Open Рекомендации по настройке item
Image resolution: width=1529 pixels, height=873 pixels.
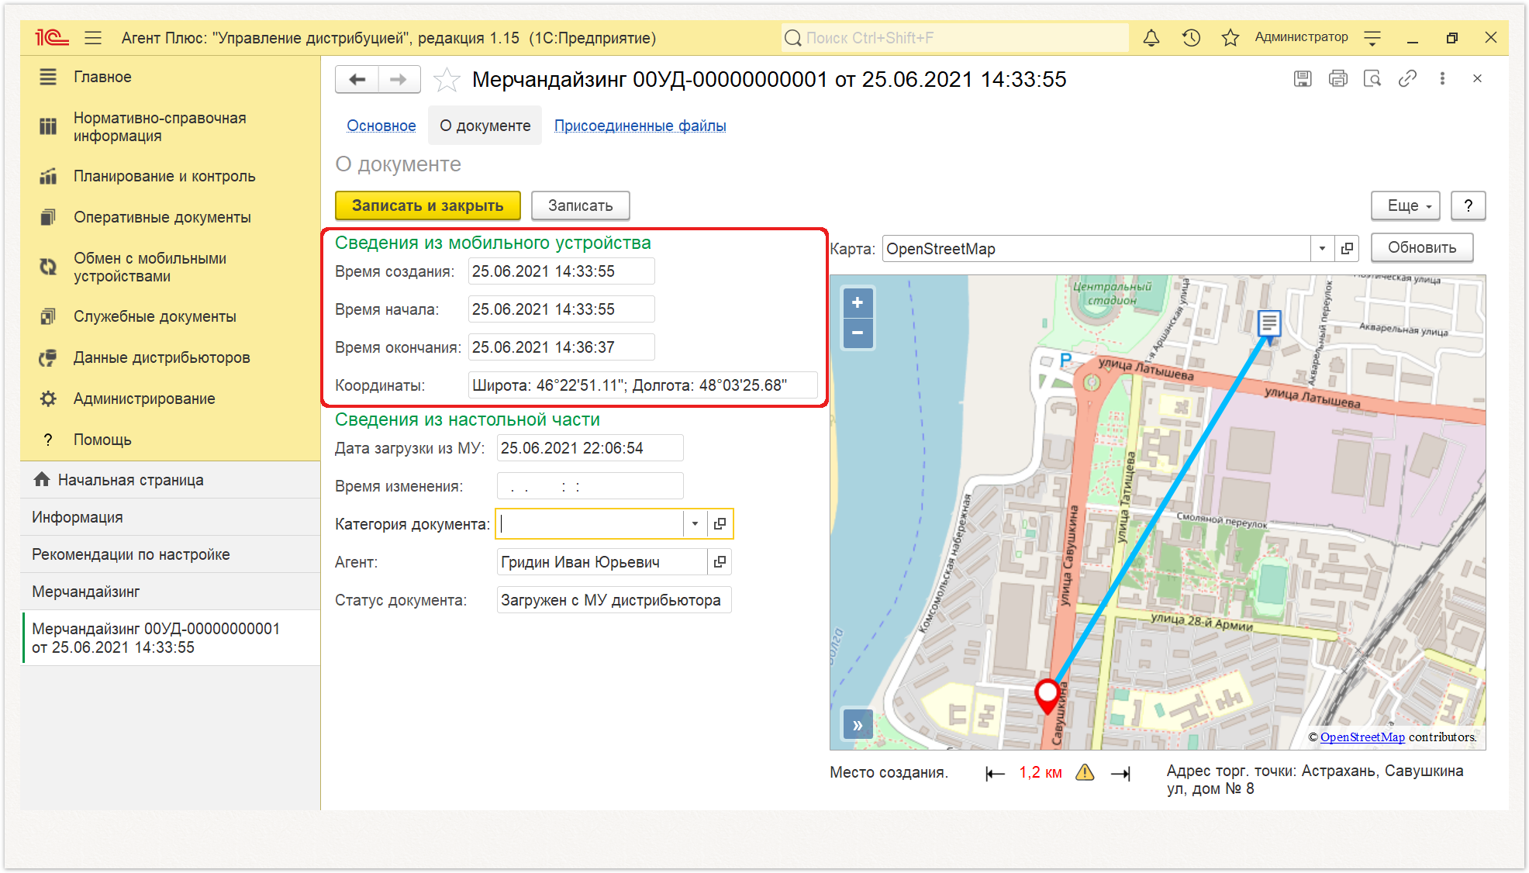click(x=171, y=554)
